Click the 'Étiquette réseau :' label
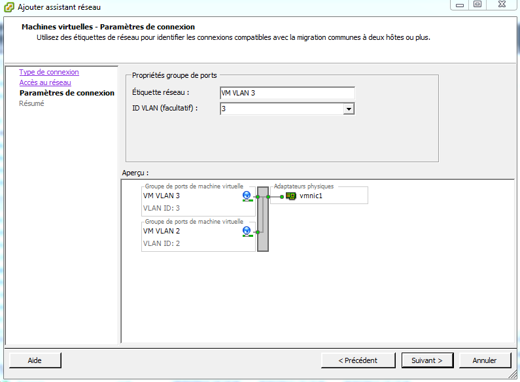Image resolution: width=520 pixels, height=382 pixels. point(160,92)
